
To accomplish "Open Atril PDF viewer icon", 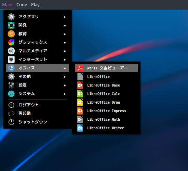I will [80, 68].
